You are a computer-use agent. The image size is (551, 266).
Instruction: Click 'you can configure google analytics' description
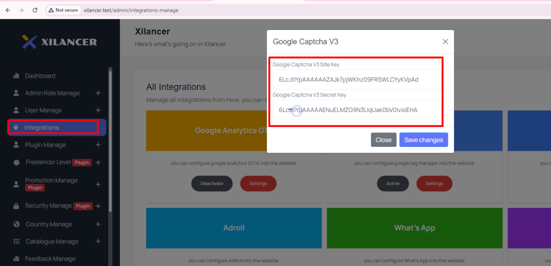click(x=234, y=163)
